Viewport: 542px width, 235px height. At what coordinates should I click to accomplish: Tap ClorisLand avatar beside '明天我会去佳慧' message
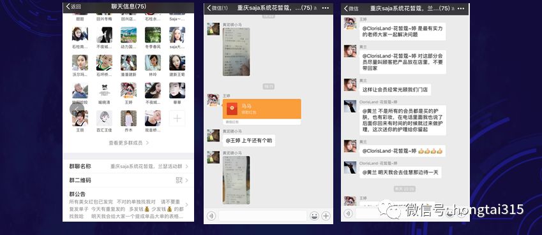350,167
